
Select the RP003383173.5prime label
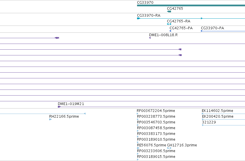(x=156, y=134)
